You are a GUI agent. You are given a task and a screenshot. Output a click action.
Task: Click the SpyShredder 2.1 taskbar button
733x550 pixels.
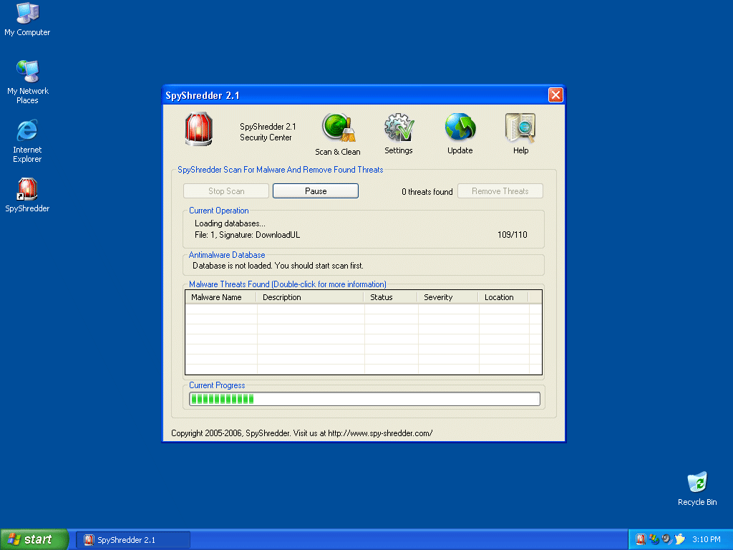133,539
